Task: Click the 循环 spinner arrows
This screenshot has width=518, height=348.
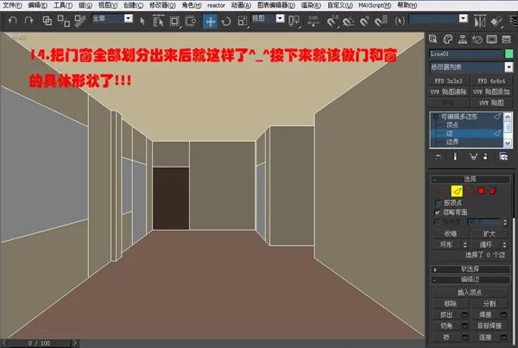Action: pos(504,245)
